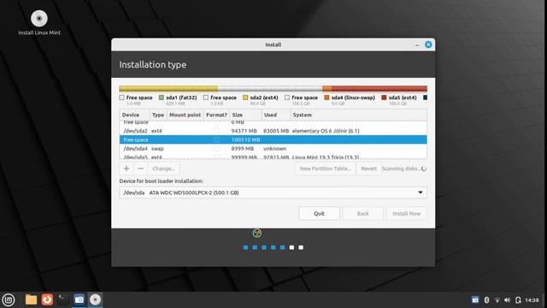Click the sda1 (fat32) green legend swatch
547x308 pixels.
pyautogui.click(x=162, y=98)
